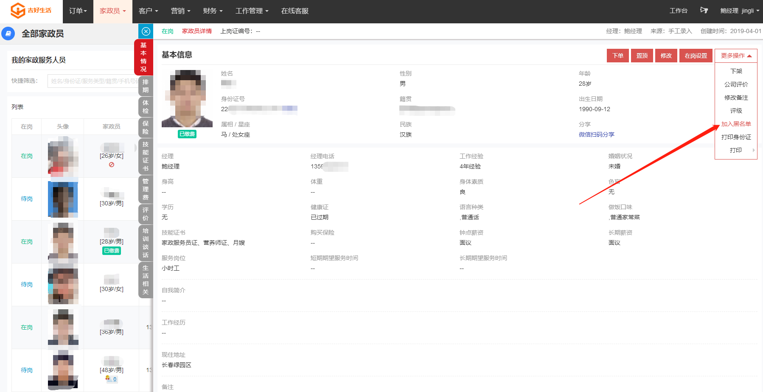Viewport: 763px width, 392px height.
Task: Click the 吉好生活 logo icon
Action: [17, 11]
